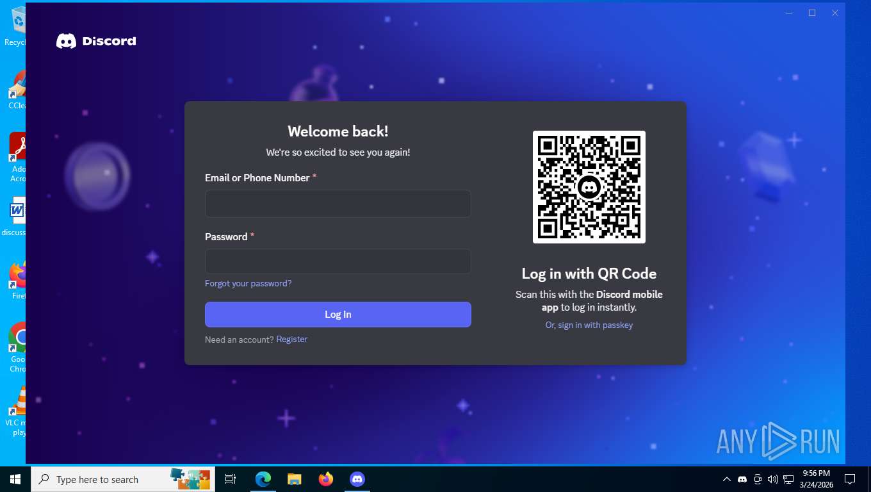Select the Discord taskbar icon
The width and height of the screenshot is (871, 492).
click(357, 479)
